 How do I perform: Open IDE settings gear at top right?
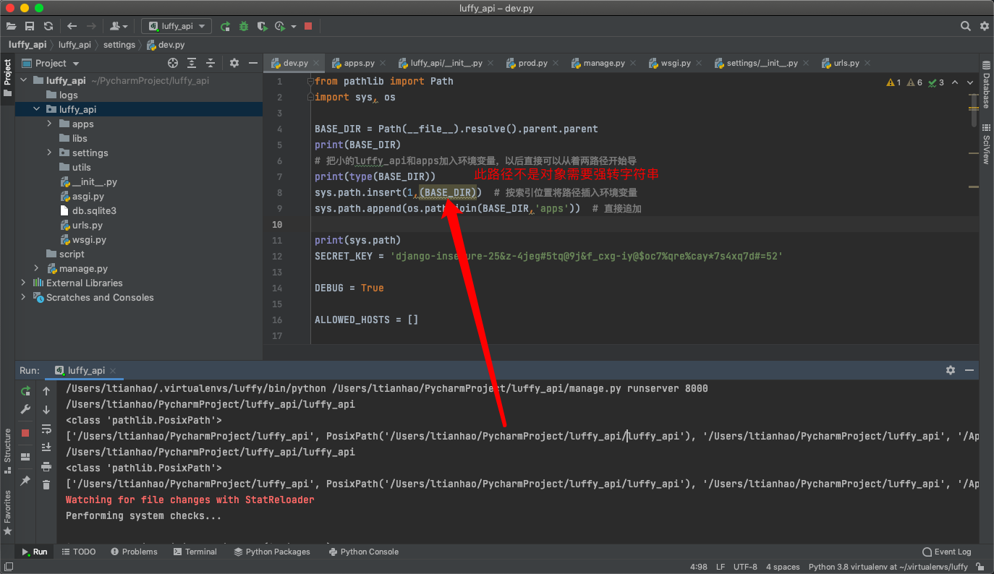click(x=985, y=26)
